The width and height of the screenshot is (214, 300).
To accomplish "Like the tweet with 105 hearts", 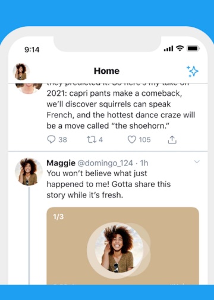I will coord(132,139).
